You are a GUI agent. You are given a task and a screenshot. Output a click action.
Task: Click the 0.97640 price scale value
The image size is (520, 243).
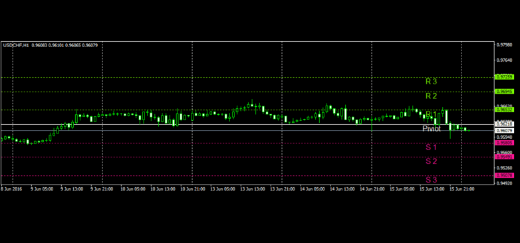[x=505, y=60]
